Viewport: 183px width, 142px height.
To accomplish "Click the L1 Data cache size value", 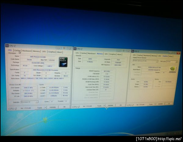I will point(54,87).
